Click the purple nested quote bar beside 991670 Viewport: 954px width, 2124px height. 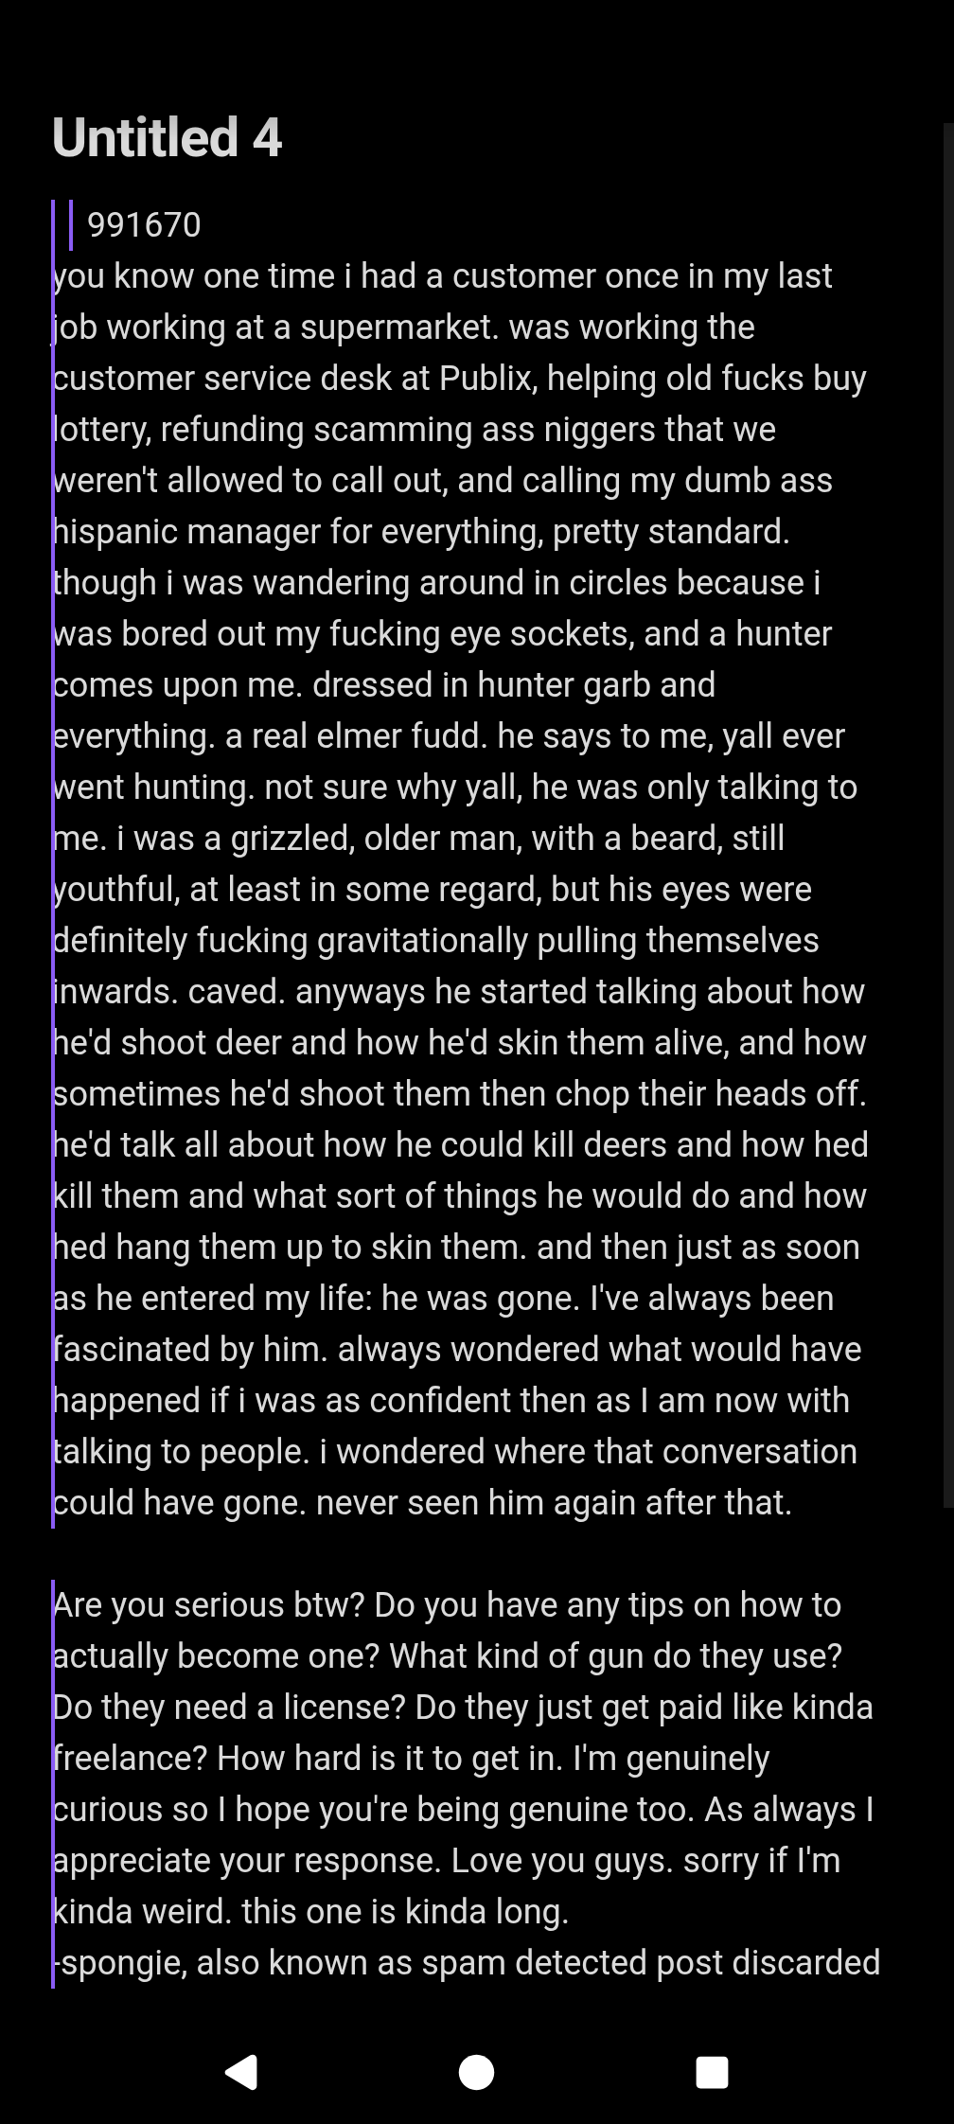pos(71,225)
